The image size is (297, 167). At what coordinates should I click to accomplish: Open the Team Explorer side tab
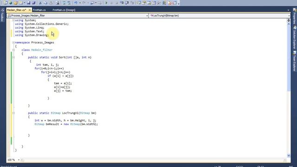(295, 61)
